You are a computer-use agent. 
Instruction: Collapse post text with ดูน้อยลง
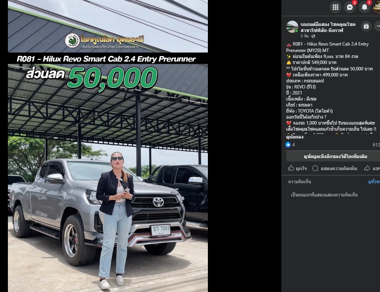click(295, 137)
